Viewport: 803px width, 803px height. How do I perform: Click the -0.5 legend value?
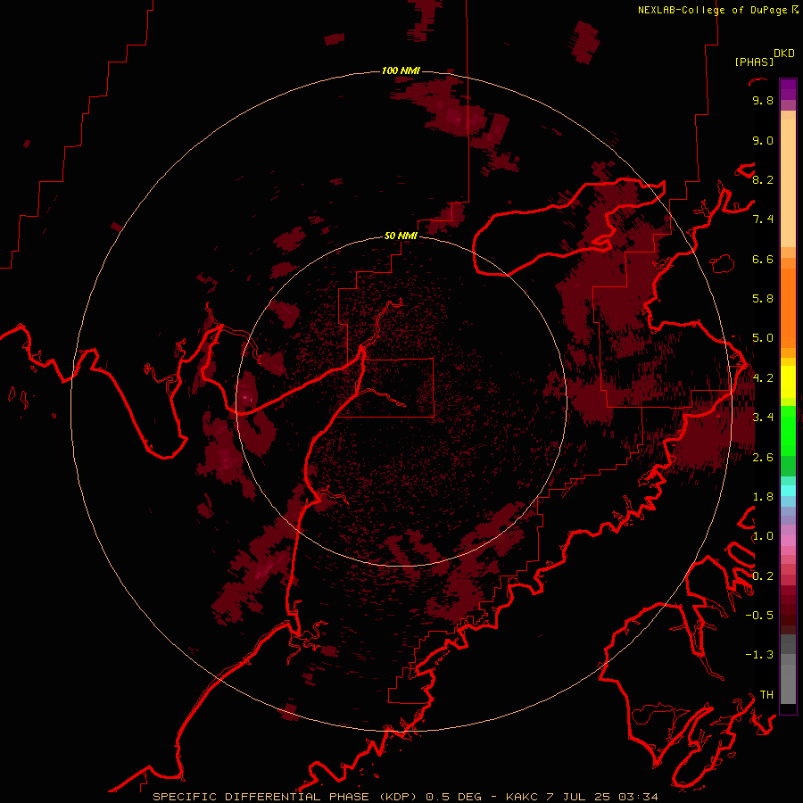pyautogui.click(x=759, y=616)
